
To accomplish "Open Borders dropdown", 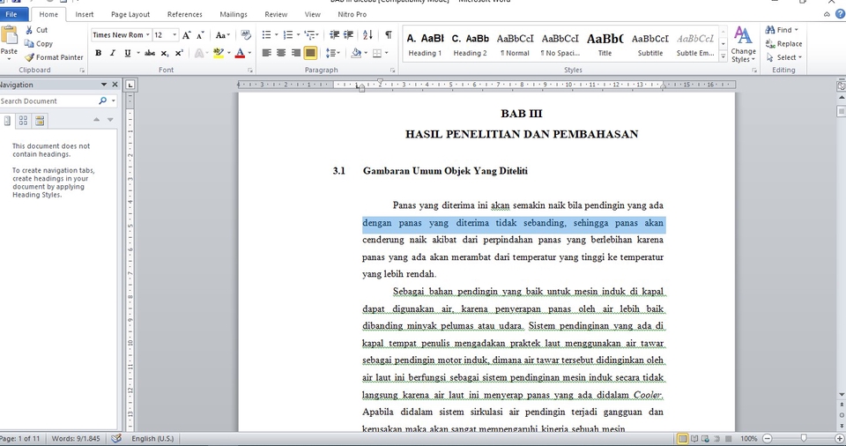I will [385, 53].
